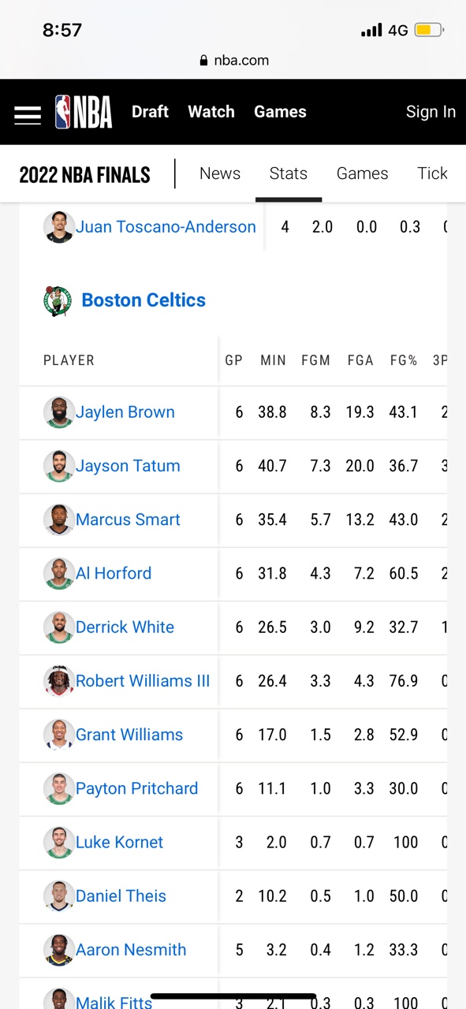
Task: Open the Games tab under Finals
Action: coord(363,173)
